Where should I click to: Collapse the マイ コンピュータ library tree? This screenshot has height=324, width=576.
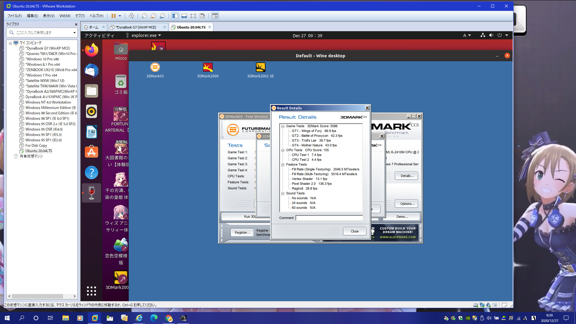pos(10,43)
